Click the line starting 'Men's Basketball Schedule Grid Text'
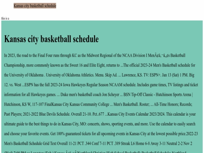204x153 pixels. 98,144
